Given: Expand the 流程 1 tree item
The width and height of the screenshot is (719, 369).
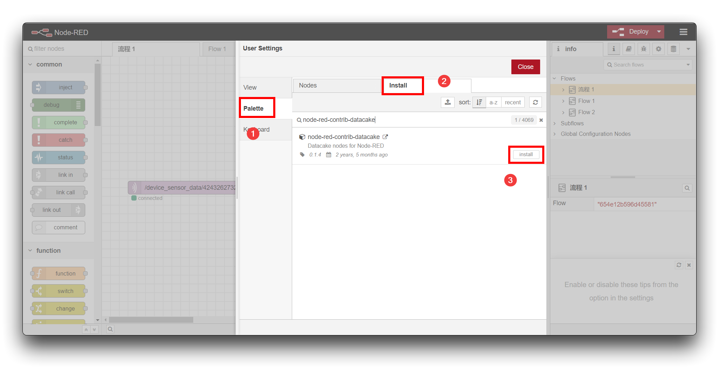Looking at the screenshot, I should pyautogui.click(x=563, y=90).
